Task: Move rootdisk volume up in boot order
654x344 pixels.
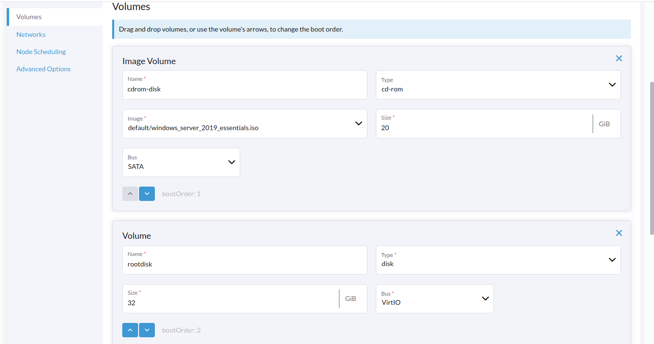Action: 130,330
